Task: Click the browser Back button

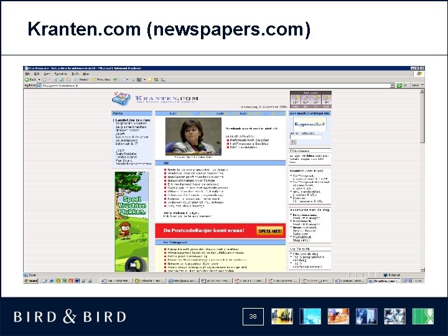Action: [30, 80]
